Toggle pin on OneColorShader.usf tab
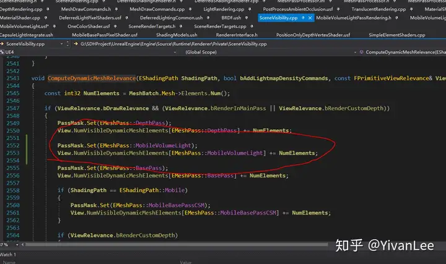 (x=115, y=26)
